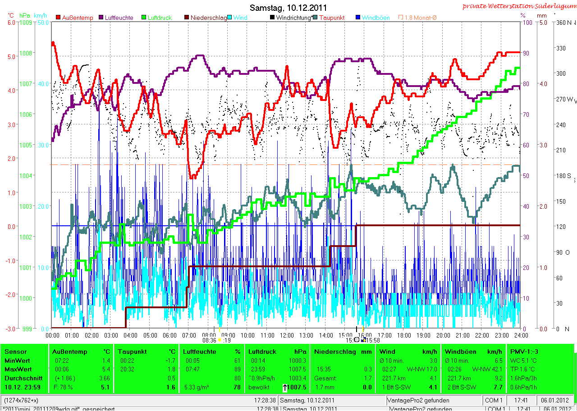The height and width of the screenshot is (411, 577).
Task: Click the black Windrichtung legend marker
Action: click(272, 18)
